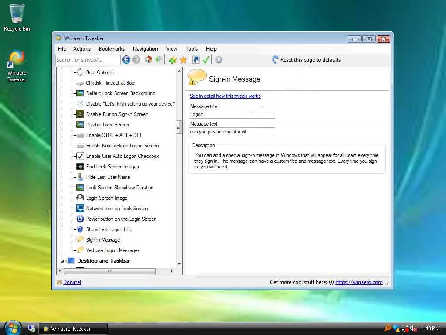Click the Chkdsk Timeout at Boot disk icon
This screenshot has height=335, width=446.
80,83
